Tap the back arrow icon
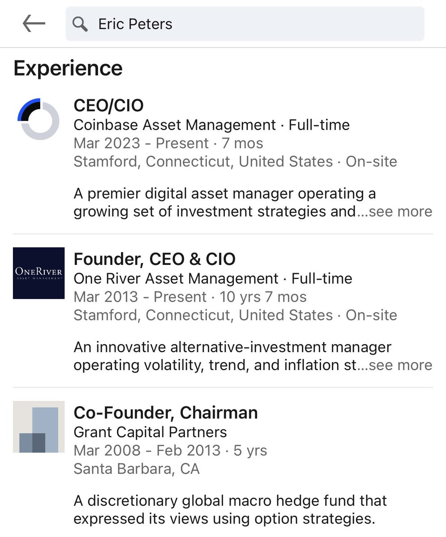Screen dimensions: 446x537 34,23
